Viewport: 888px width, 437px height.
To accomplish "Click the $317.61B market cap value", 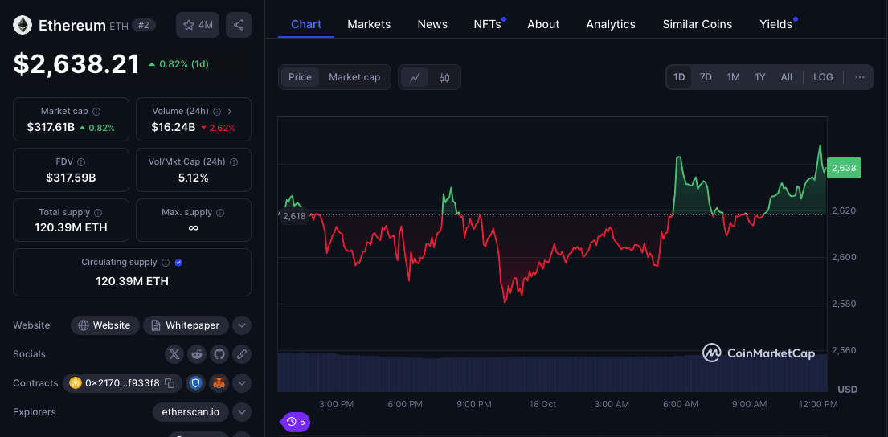I will [x=51, y=128].
